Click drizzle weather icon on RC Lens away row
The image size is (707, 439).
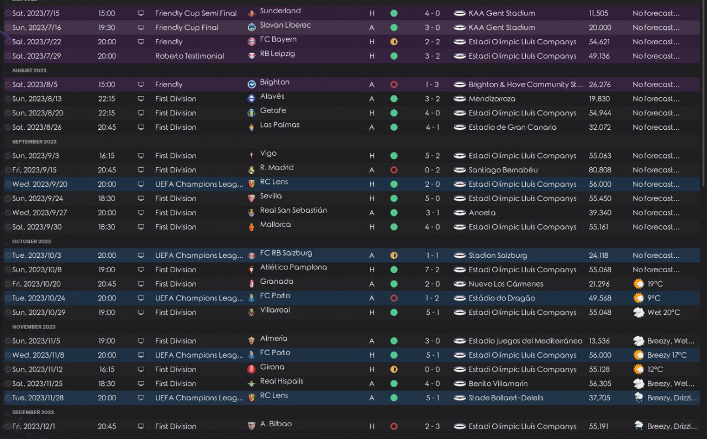click(x=639, y=398)
